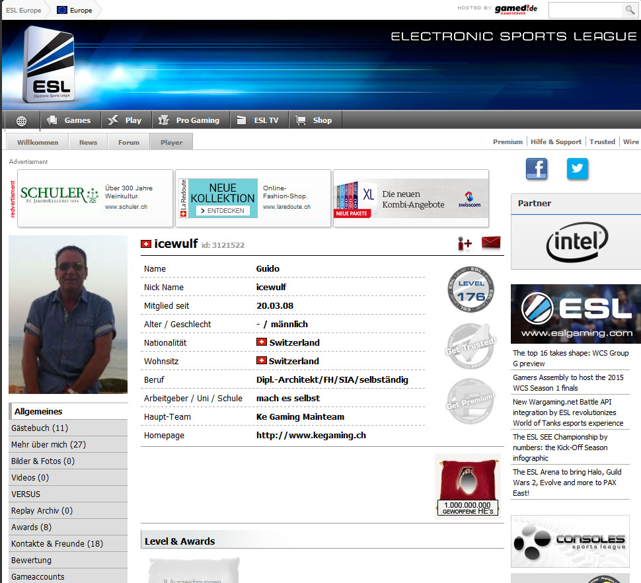Open Videos (0) in sidebar
The image size is (641, 583).
pyautogui.click(x=68, y=477)
